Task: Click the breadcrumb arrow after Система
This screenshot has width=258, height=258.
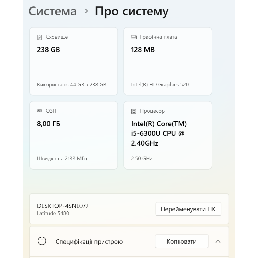Action: click(87, 11)
